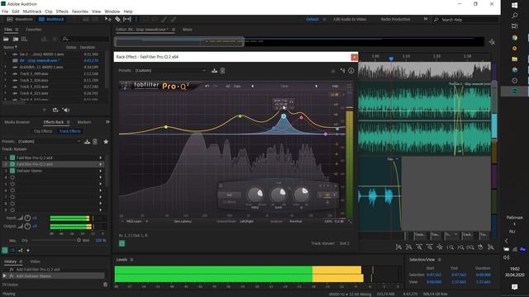Switch to Multitrack editor view
The image size is (529, 297).
pos(51,20)
